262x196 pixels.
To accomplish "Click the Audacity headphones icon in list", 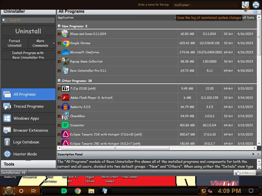I will (65, 107).
